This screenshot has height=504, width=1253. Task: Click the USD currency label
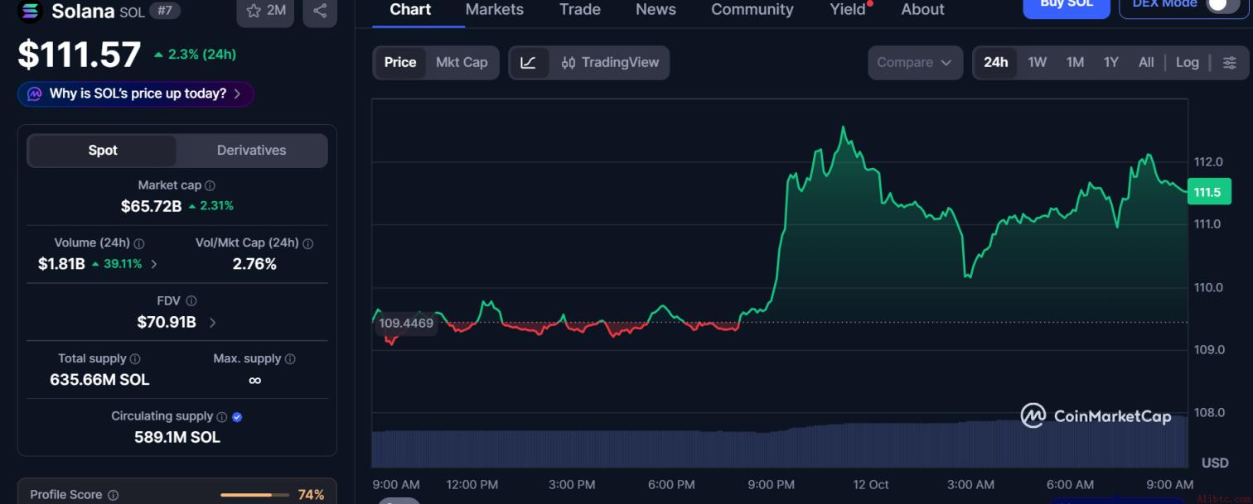pyautogui.click(x=1215, y=463)
